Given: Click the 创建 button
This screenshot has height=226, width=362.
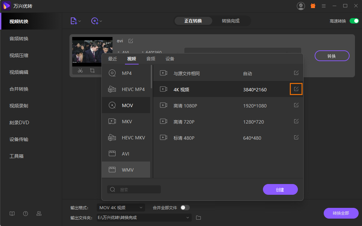Looking at the screenshot, I should (x=280, y=189).
